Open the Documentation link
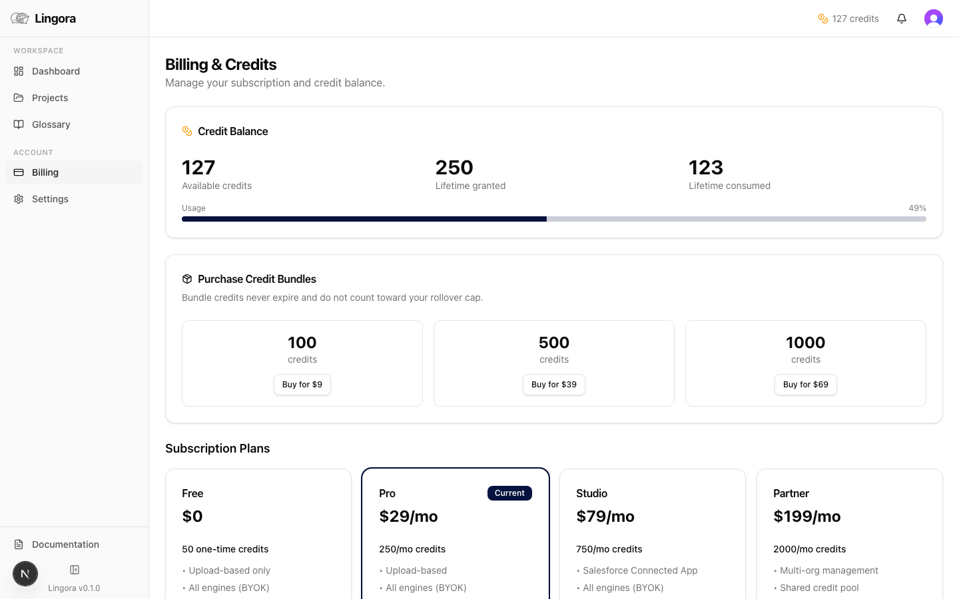The height and width of the screenshot is (599, 959). click(65, 544)
